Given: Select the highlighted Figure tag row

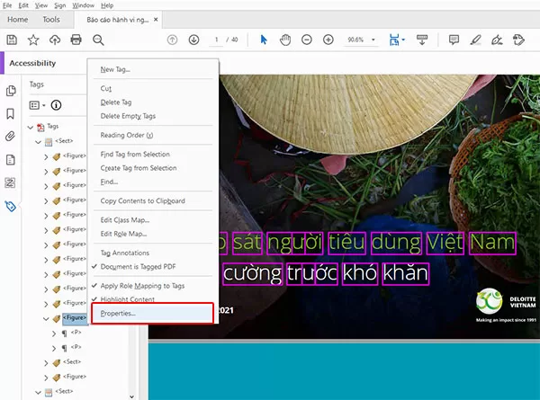Looking at the screenshot, I should [x=75, y=318].
